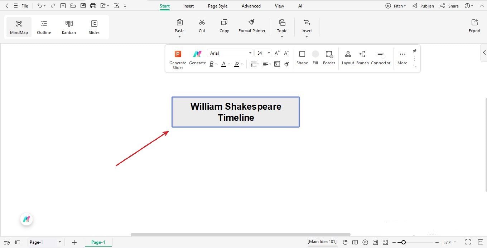Expand quick access toolbar customization arrow
The height and width of the screenshot is (248, 487).
point(125,6)
